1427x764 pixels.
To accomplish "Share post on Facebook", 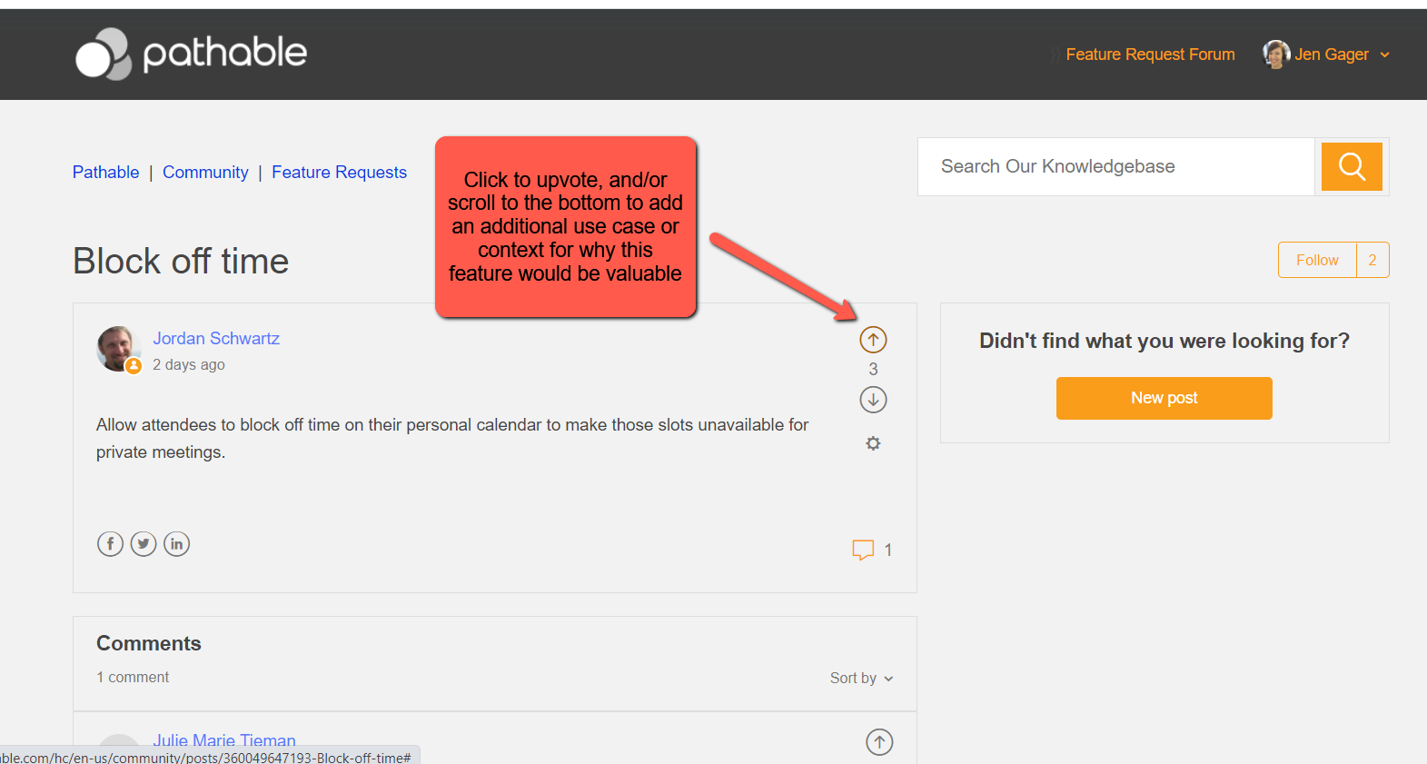I will click(x=110, y=544).
